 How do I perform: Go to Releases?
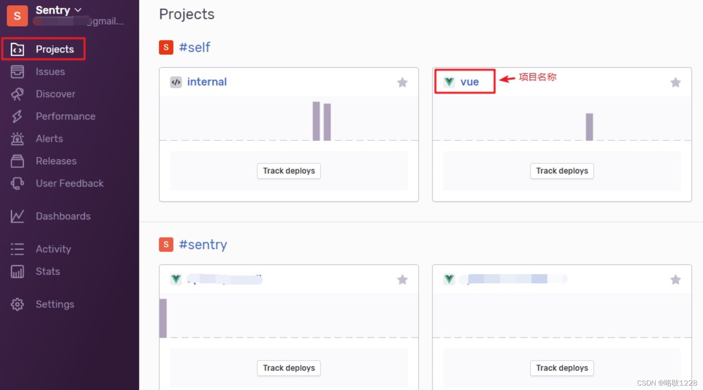coord(56,161)
